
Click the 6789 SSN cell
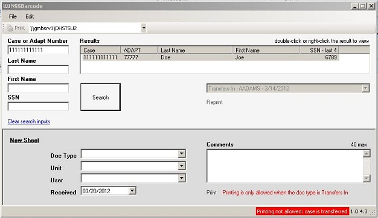[331, 57]
